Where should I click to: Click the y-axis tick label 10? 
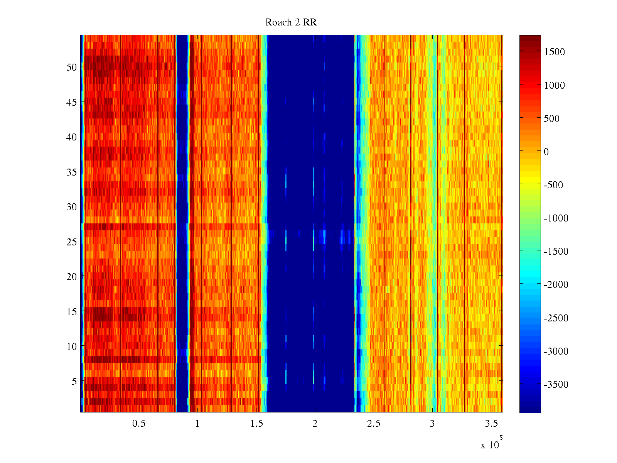(72, 346)
